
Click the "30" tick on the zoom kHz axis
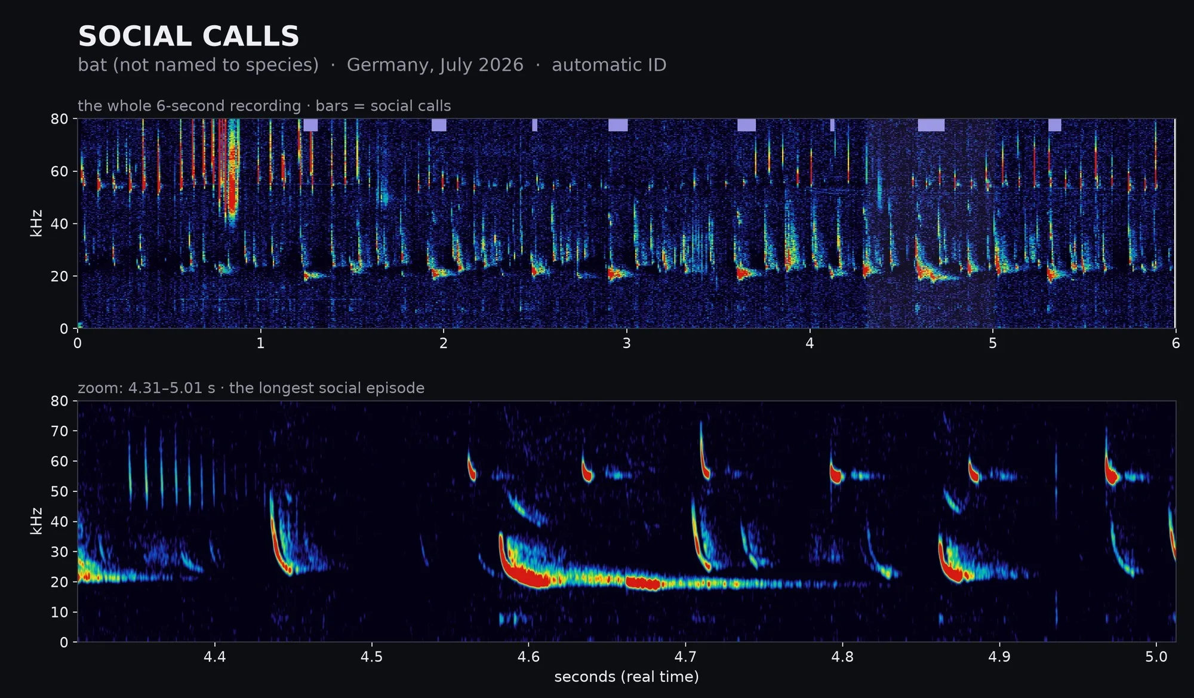60,552
